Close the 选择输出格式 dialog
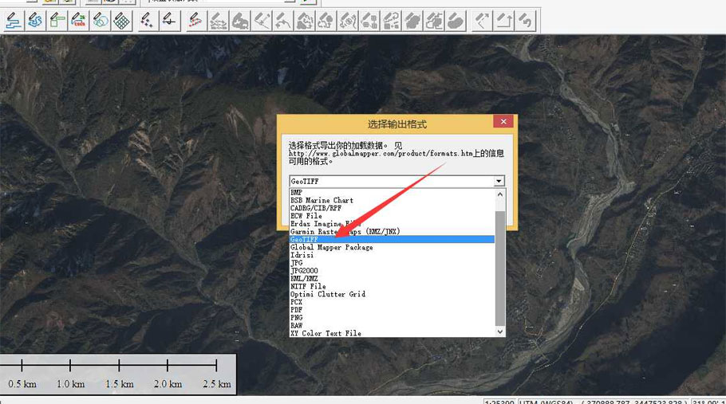The image size is (726, 404). pos(503,122)
